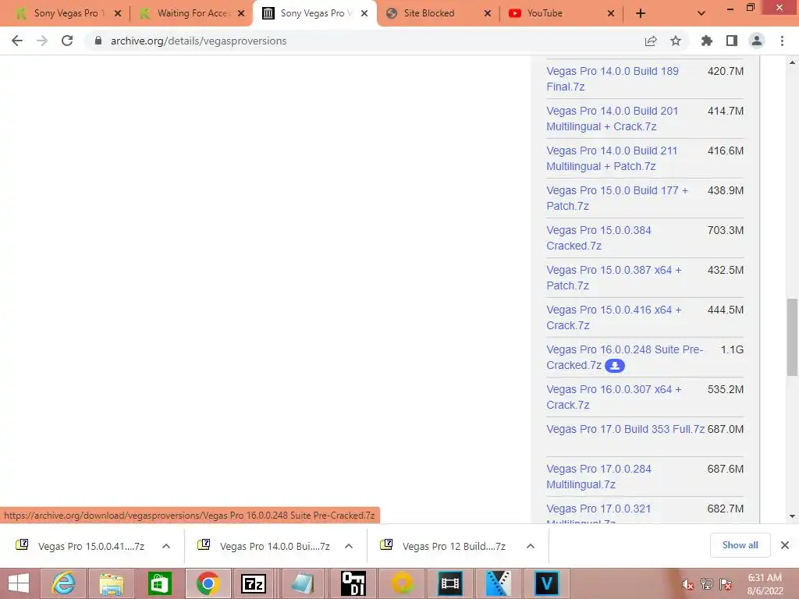Screen dimensions: 799x599
Task: Open the black-and-white DI taskbar app
Action: click(x=353, y=583)
